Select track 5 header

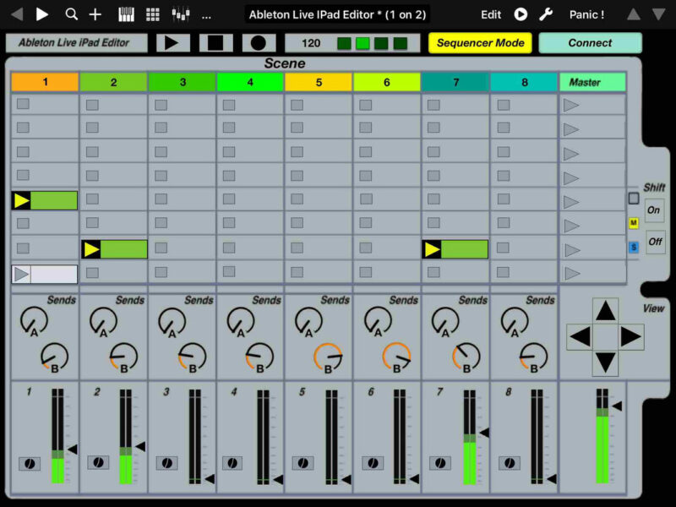coord(318,82)
